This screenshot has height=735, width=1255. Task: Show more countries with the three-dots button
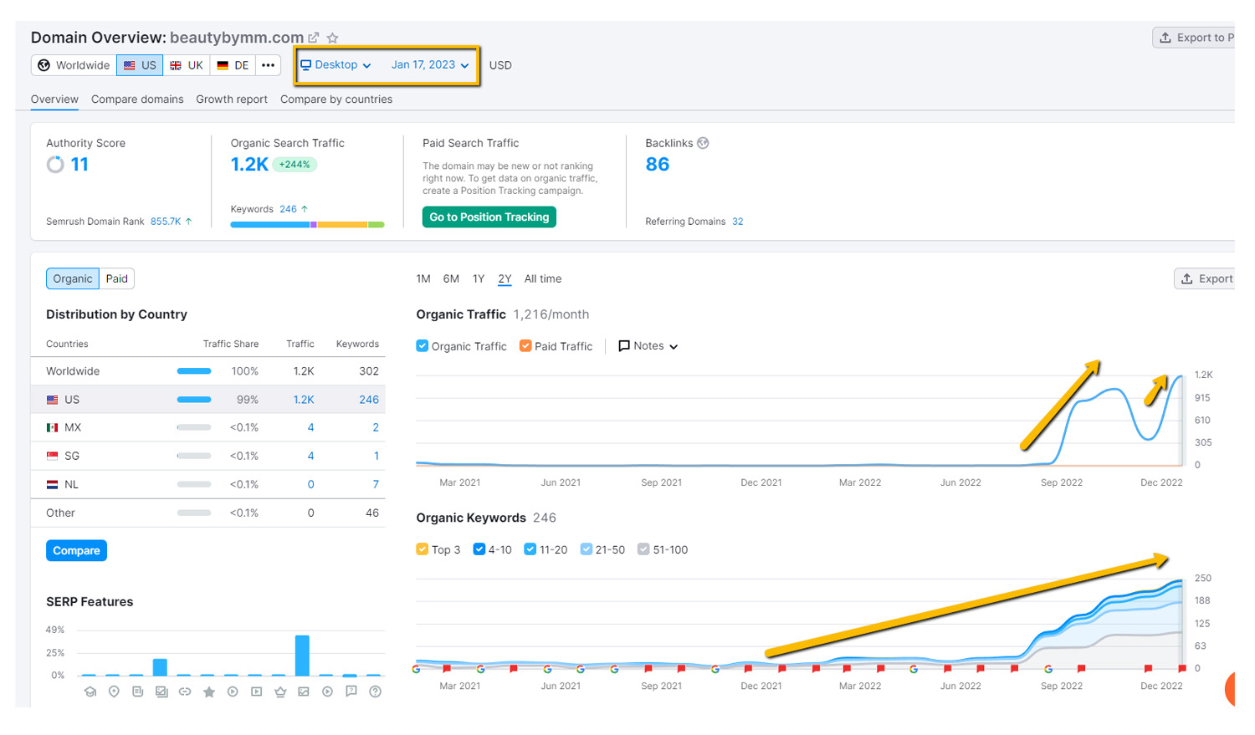268,65
